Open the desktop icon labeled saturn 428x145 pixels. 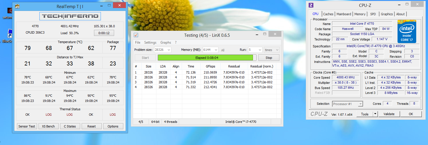[10, 11]
